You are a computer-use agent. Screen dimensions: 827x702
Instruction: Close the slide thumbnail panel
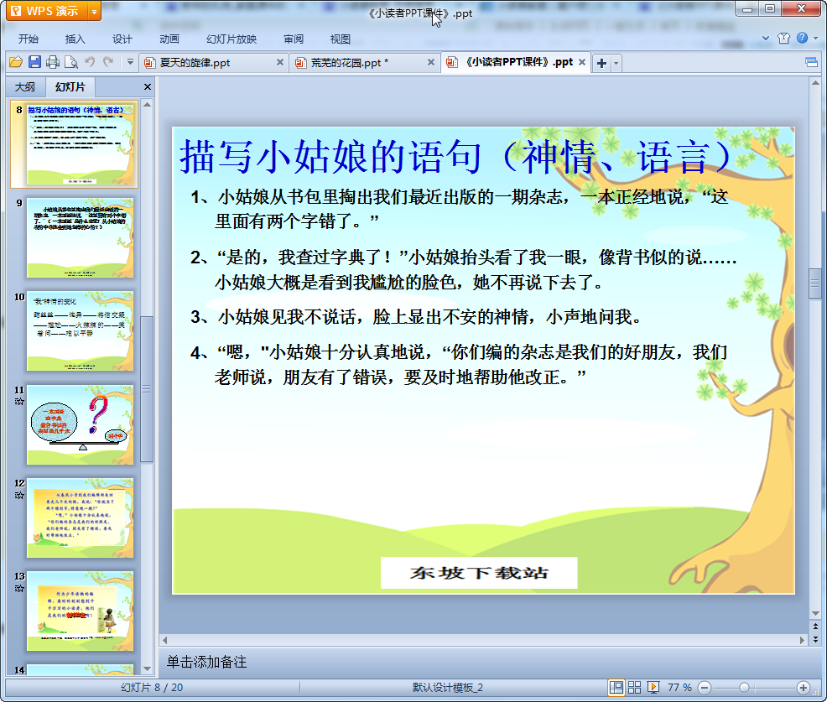tap(148, 87)
